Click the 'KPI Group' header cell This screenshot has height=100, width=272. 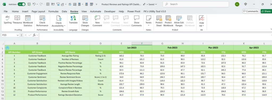click(x=37, y=52)
